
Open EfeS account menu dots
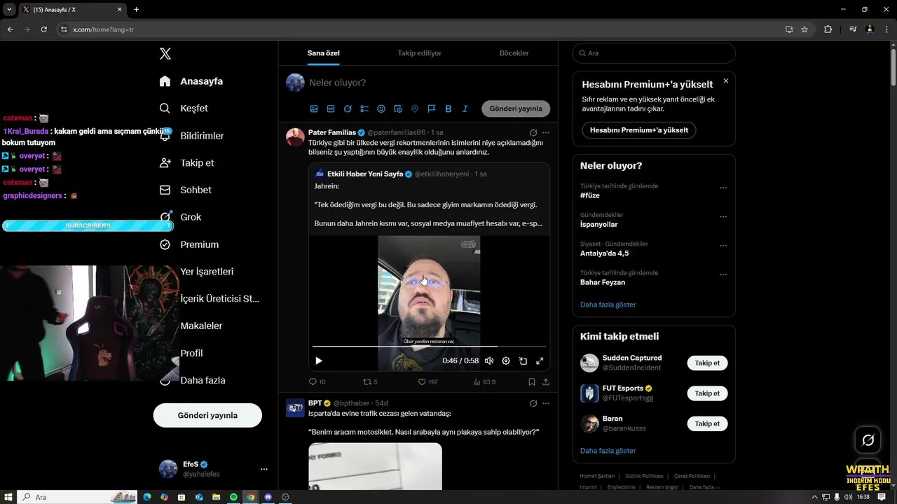pyautogui.click(x=264, y=469)
